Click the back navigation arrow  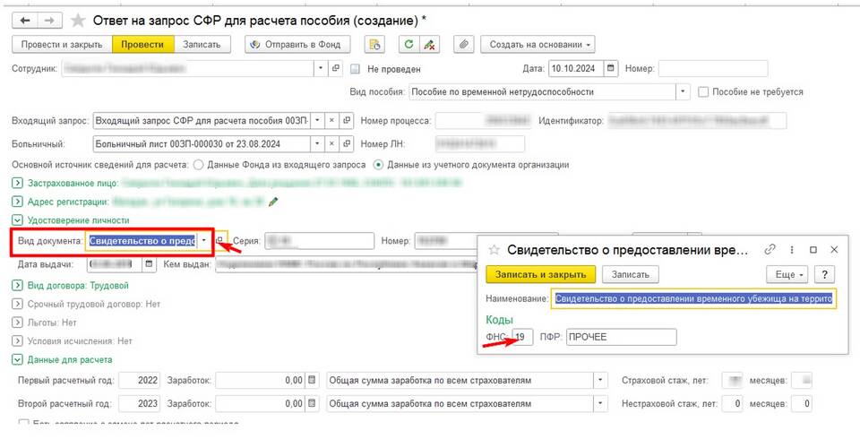click(24, 19)
